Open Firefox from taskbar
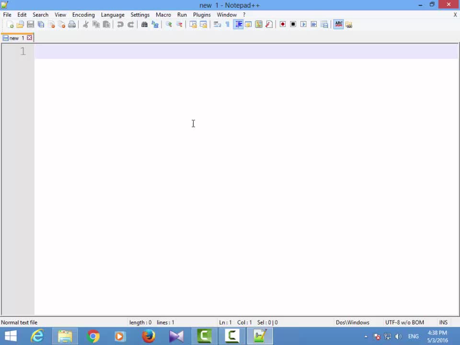Screen dimensions: 460x345 [x=149, y=336]
